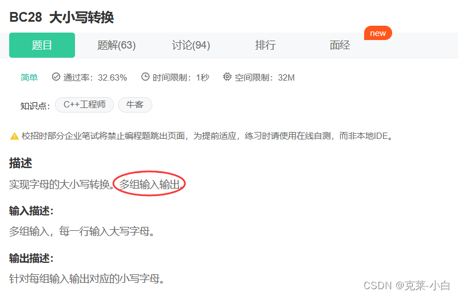Screen dimensions: 458x296
Task: Go to the 排行 tab
Action: click(x=265, y=45)
